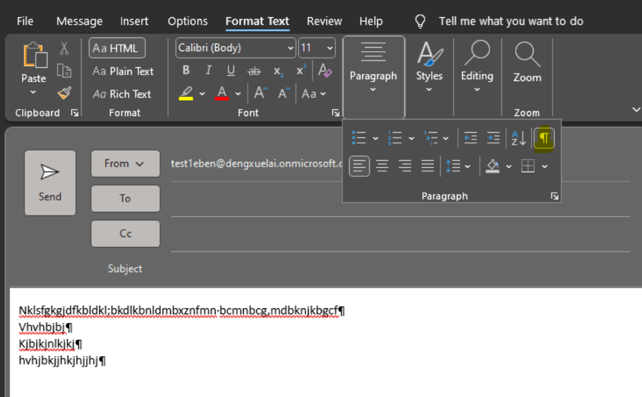The height and width of the screenshot is (397, 642).
Task: Click the Line and Paragraph Spacing icon
Action: coord(453,166)
